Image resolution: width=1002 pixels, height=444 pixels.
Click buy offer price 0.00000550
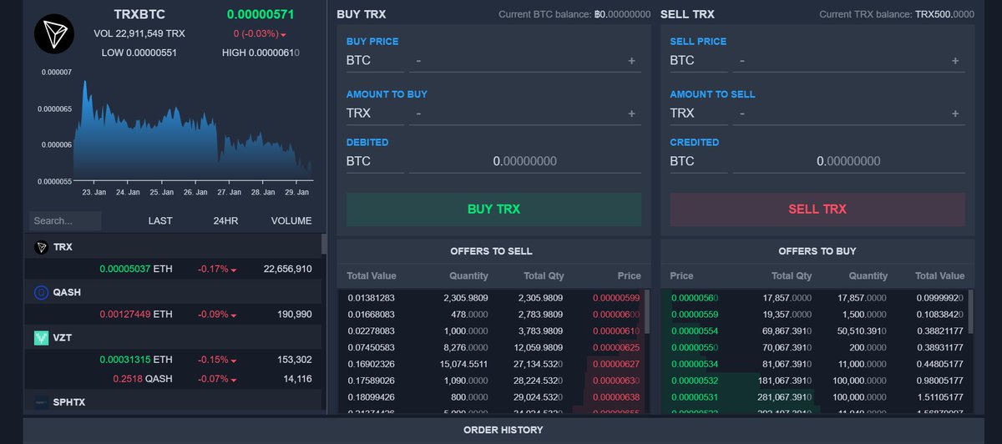point(694,346)
